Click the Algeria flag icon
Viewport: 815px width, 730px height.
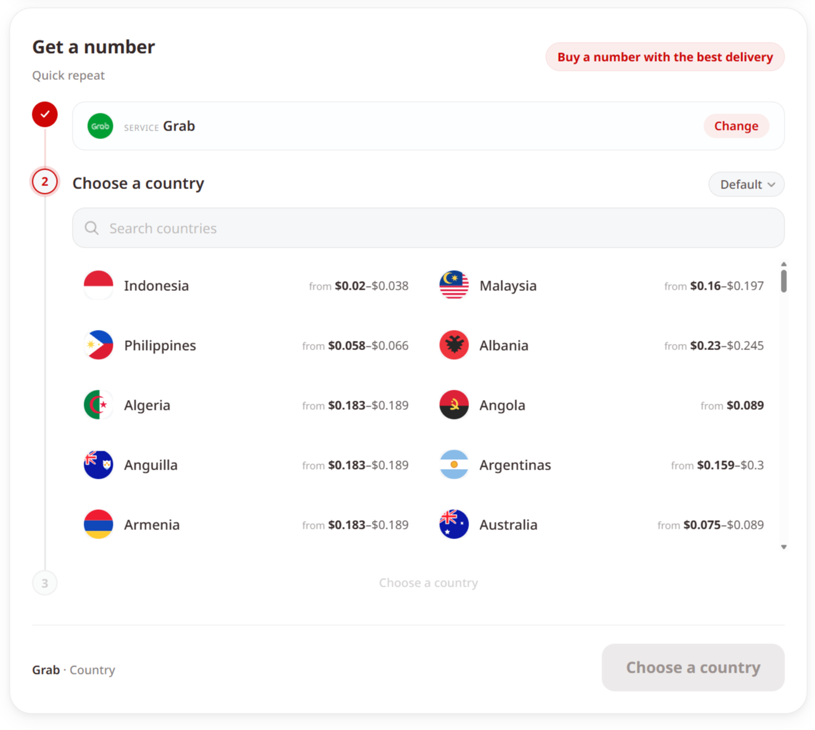(x=98, y=405)
